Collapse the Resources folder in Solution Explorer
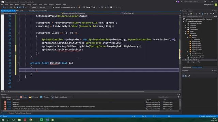The image size is (218, 122). [x=185, y=34]
